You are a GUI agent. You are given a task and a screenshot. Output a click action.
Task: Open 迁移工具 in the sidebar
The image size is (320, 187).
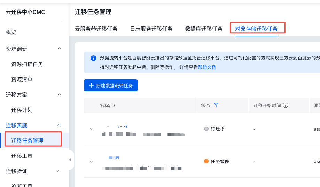click(22, 156)
